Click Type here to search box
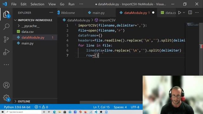The width and height of the screenshot is (203, 114). (23, 112)
